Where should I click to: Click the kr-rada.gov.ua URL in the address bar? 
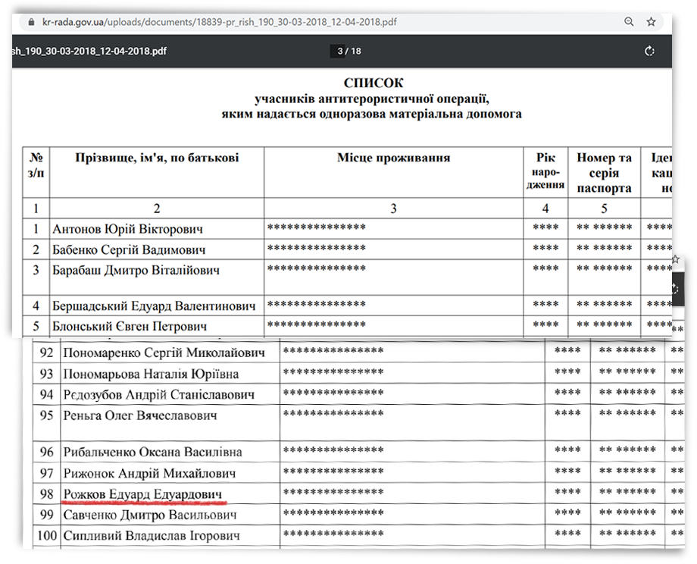point(219,22)
